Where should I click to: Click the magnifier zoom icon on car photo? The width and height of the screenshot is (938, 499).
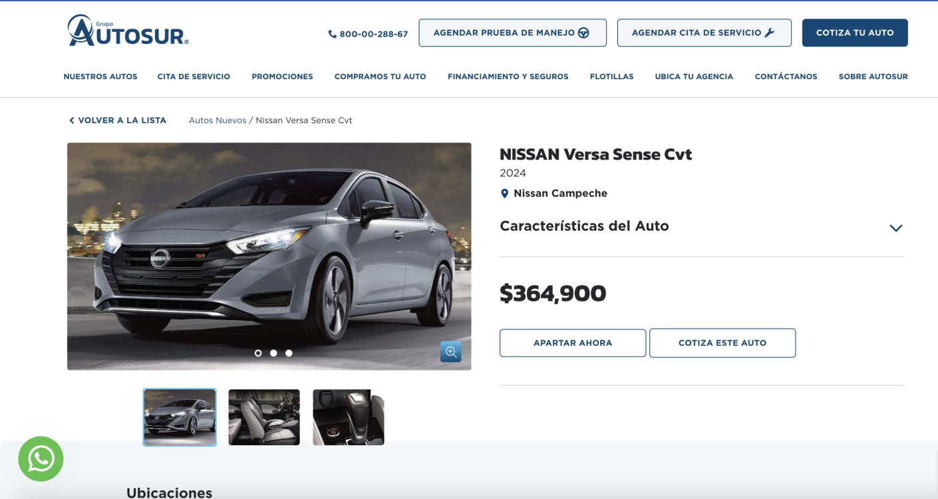[450, 352]
